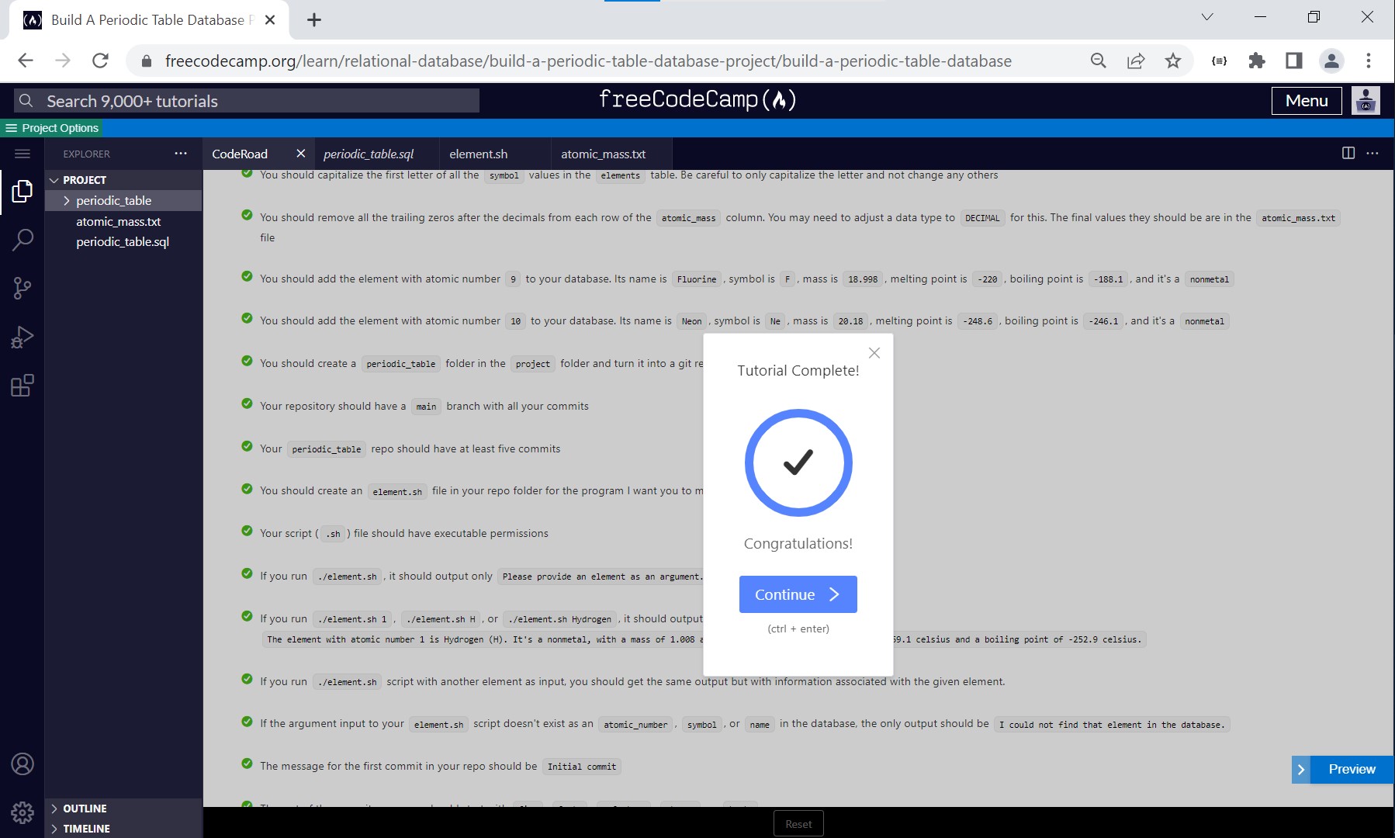
Task: Click the EXPLORER panel title
Action: tap(87, 154)
